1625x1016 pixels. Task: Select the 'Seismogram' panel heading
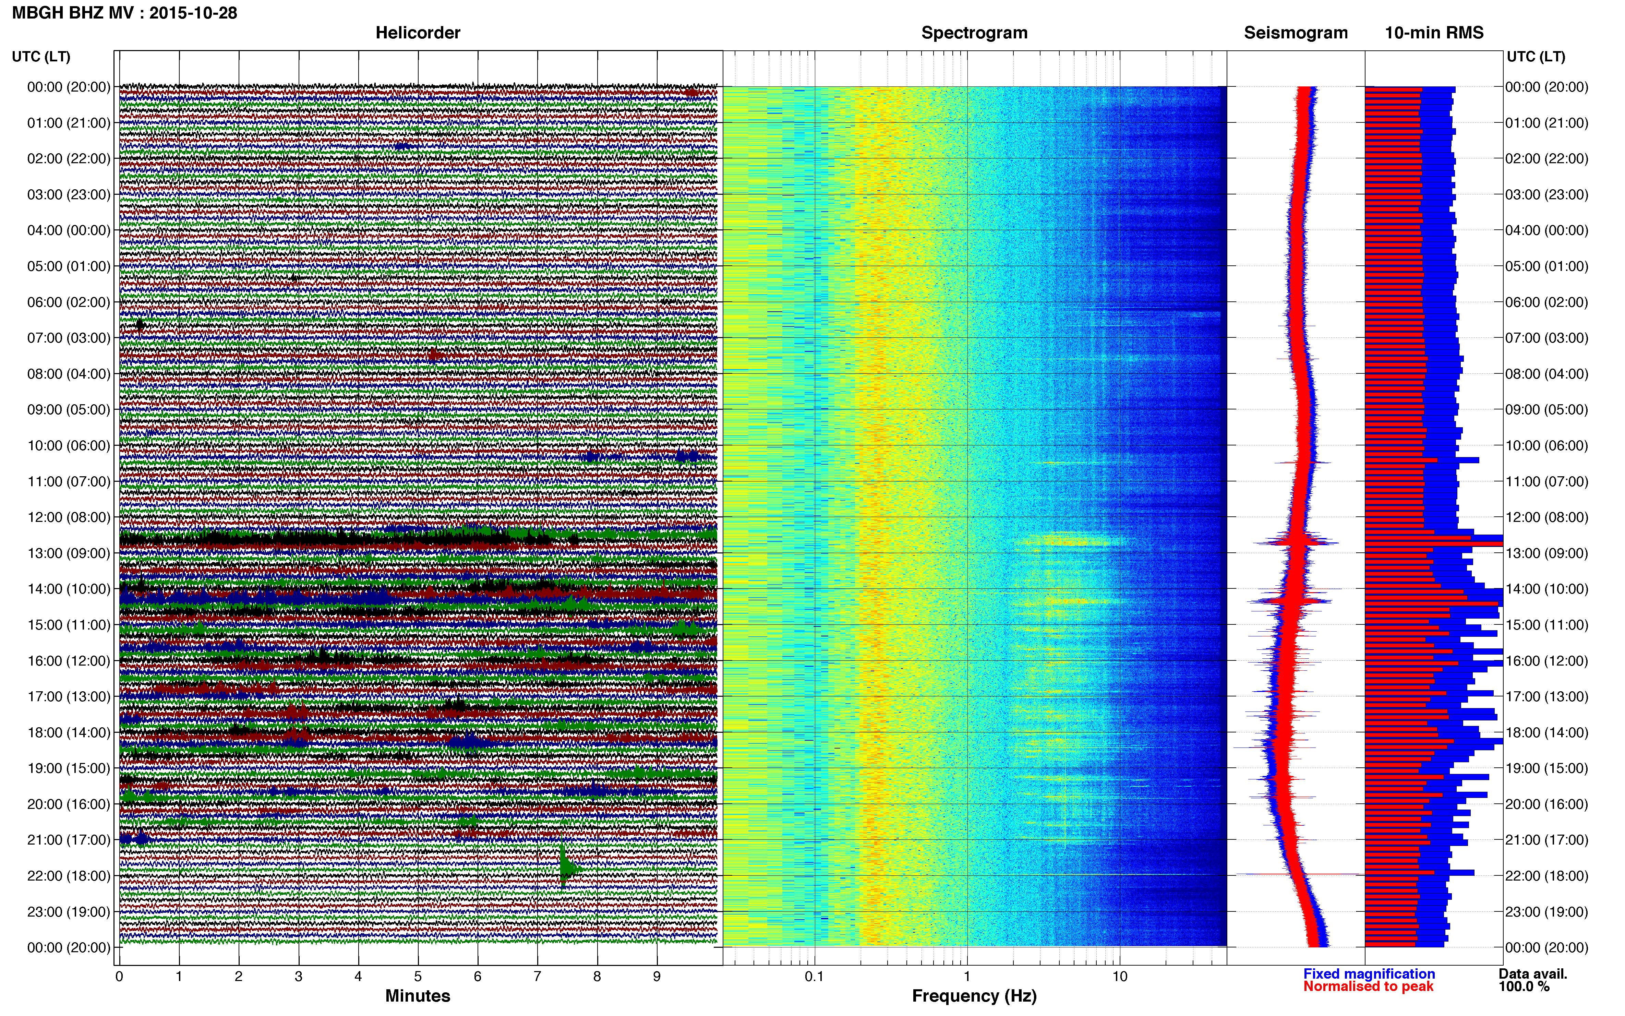click(1295, 33)
